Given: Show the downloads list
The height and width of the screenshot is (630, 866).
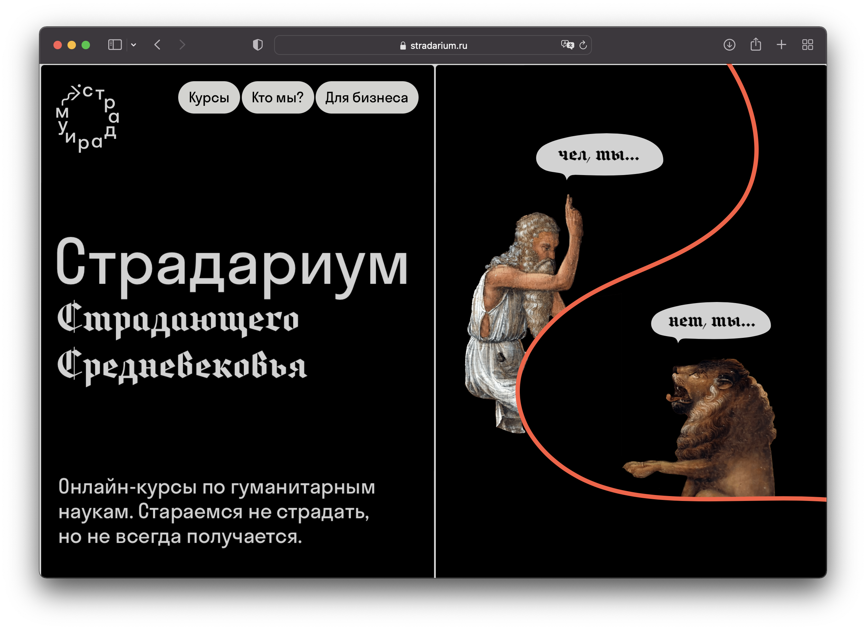Looking at the screenshot, I should (729, 45).
